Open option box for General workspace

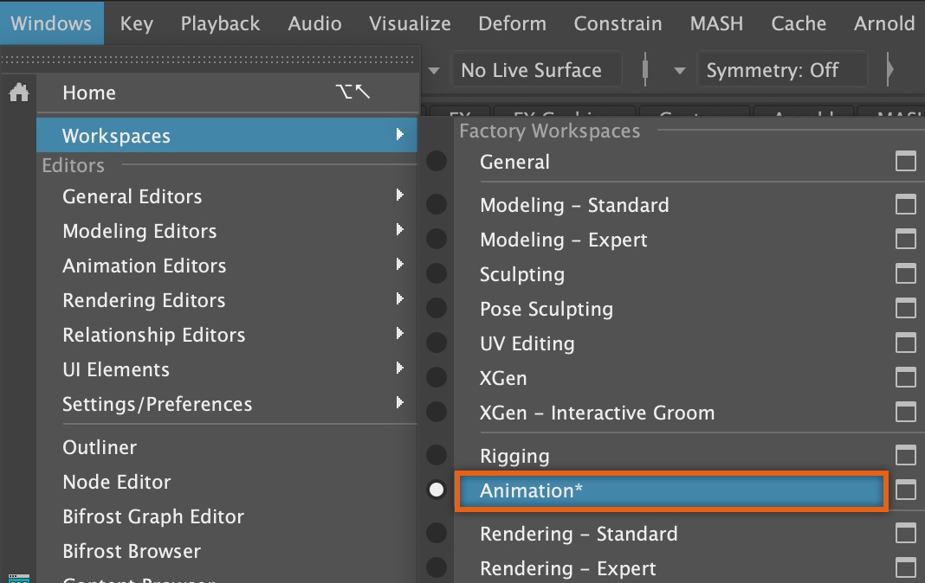pyautogui.click(x=906, y=161)
